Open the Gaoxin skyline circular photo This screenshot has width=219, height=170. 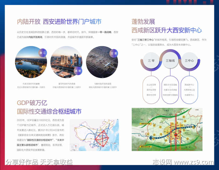click(x=66, y=62)
